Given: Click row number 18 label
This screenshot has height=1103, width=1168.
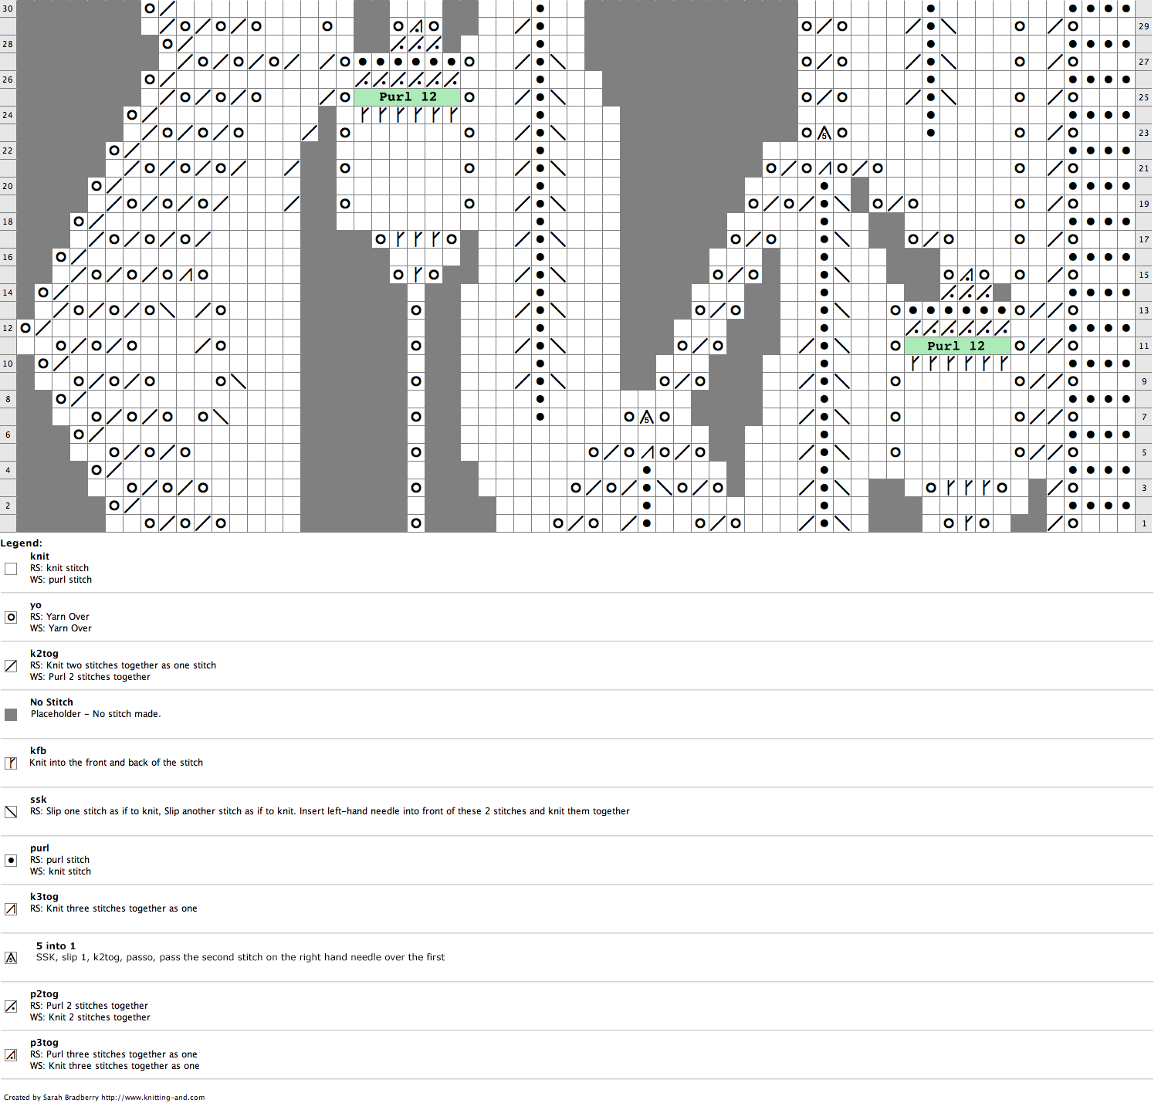Looking at the screenshot, I should pos(8,222).
